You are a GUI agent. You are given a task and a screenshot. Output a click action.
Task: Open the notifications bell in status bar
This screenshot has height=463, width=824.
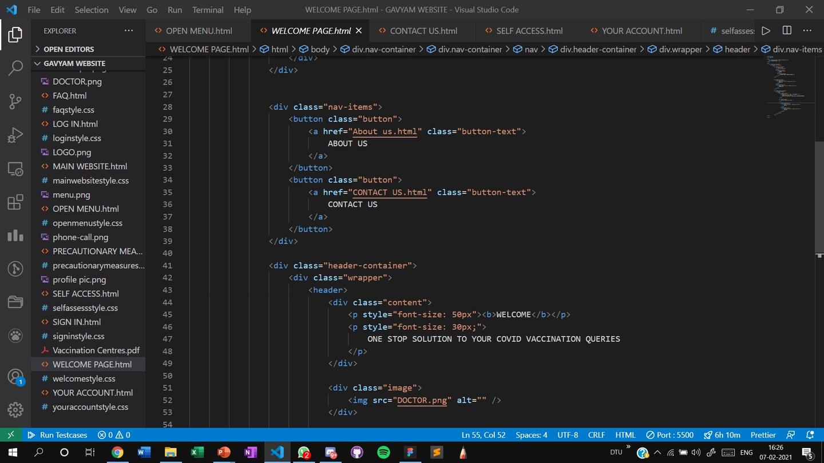coord(810,435)
